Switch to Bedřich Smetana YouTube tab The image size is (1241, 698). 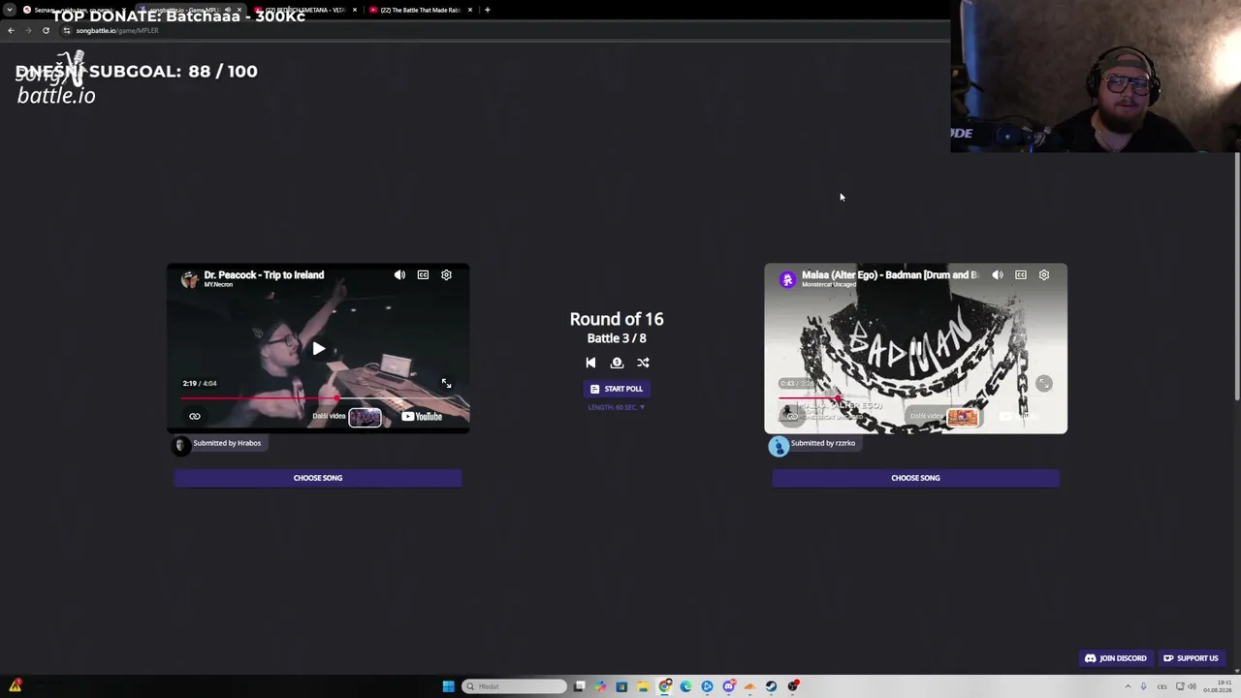pyautogui.click(x=305, y=10)
